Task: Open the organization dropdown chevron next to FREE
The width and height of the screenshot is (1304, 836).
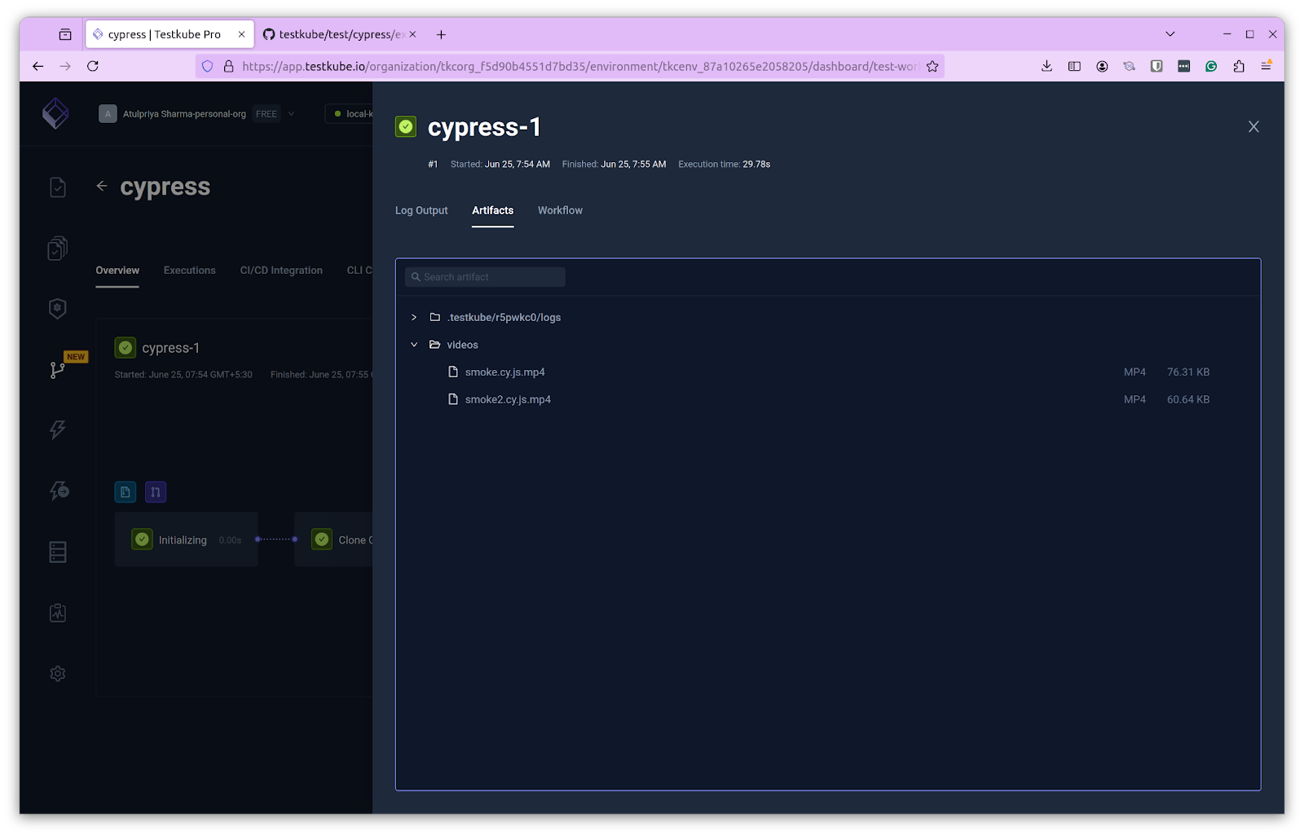Action: 292,114
